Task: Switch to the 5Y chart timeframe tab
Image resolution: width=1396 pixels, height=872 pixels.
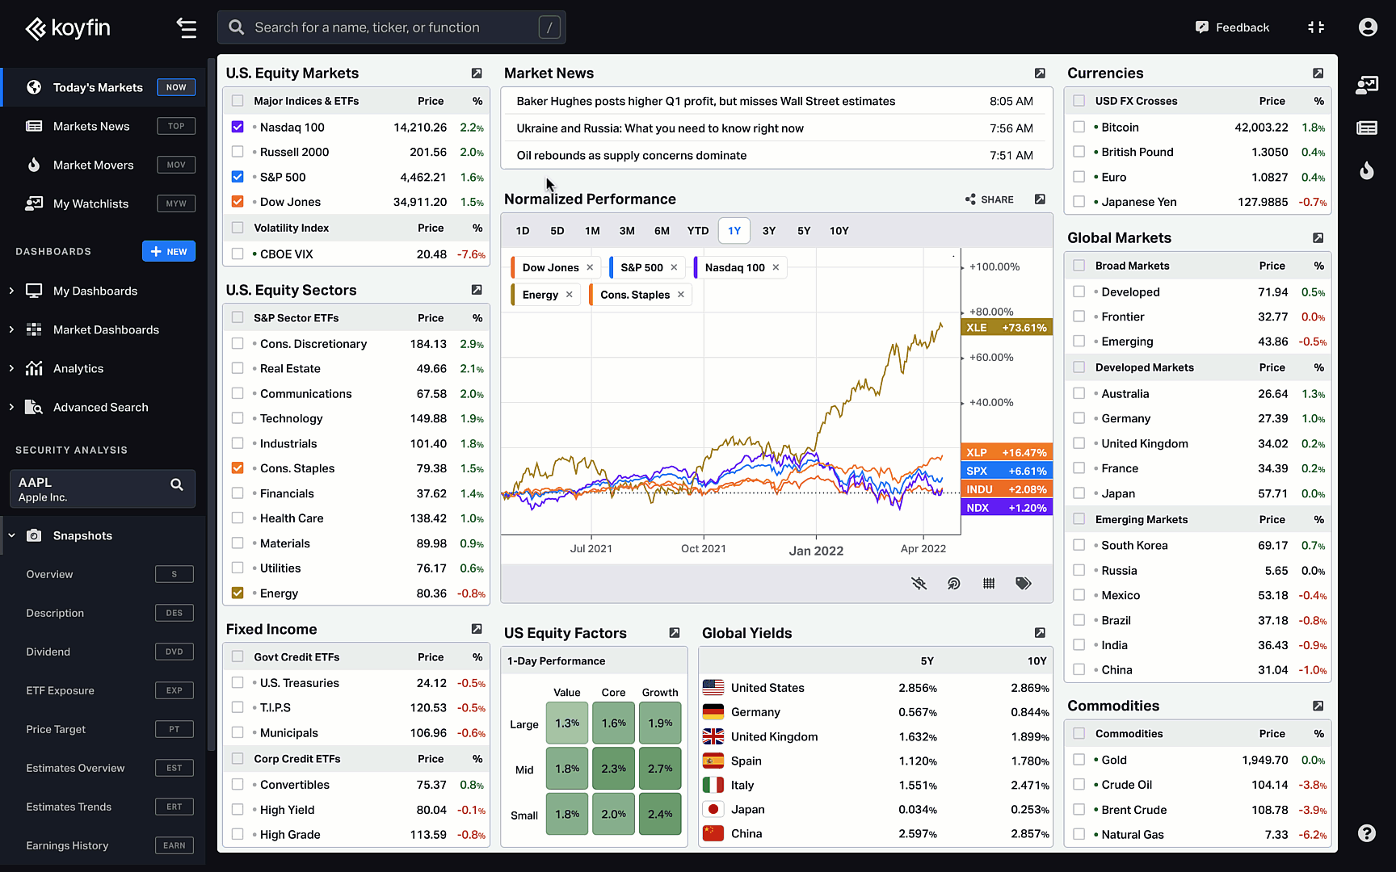Action: click(x=804, y=230)
